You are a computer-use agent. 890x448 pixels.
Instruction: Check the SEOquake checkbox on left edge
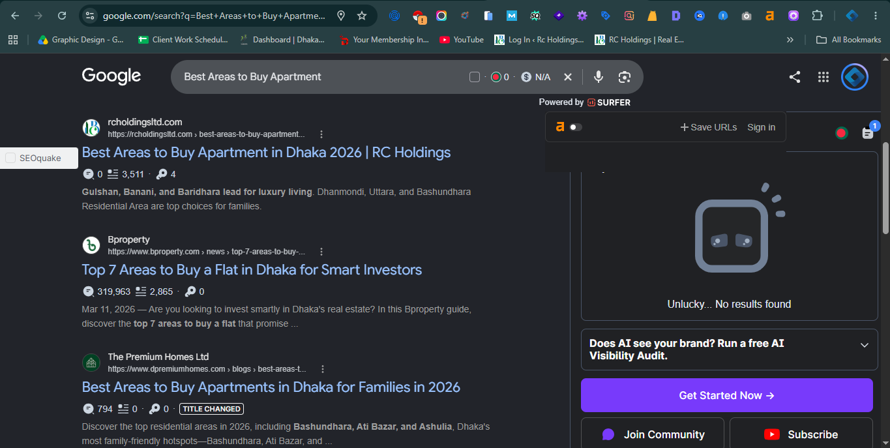click(x=10, y=158)
